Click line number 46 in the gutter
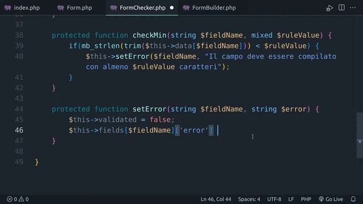 click(x=19, y=130)
